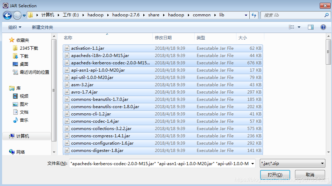Open the *.jar;*.zip file type dropdown
The height and width of the screenshot is (186, 332).
point(292,163)
